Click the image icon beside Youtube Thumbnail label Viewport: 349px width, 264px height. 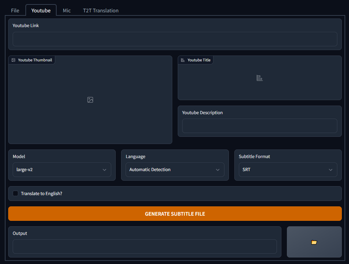point(13,60)
